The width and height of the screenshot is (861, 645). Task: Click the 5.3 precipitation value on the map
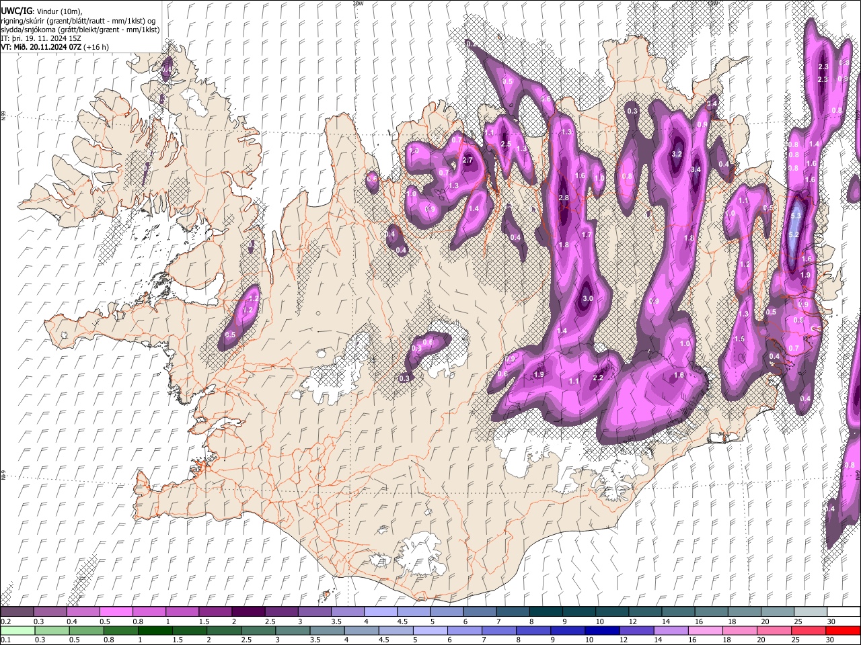pos(796,216)
